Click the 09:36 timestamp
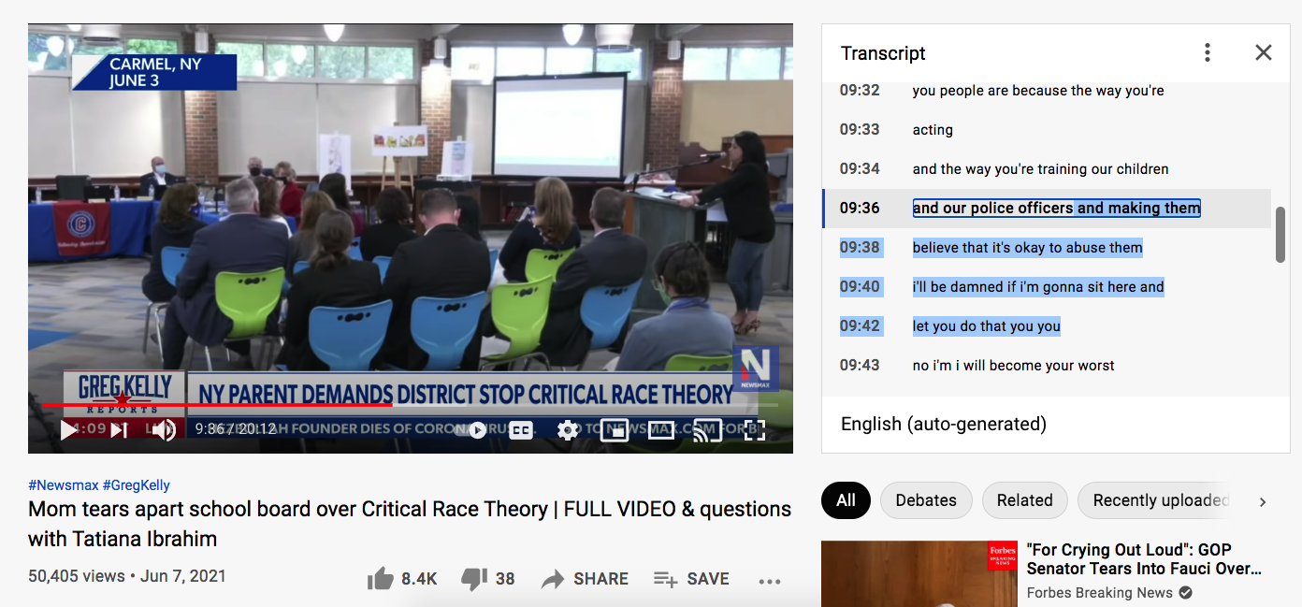Viewport: 1302px width, 607px height. 860,209
